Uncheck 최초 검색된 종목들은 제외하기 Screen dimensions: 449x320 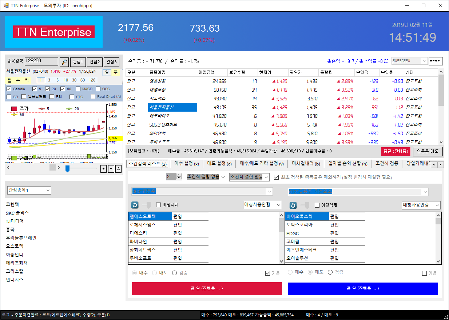276,177
